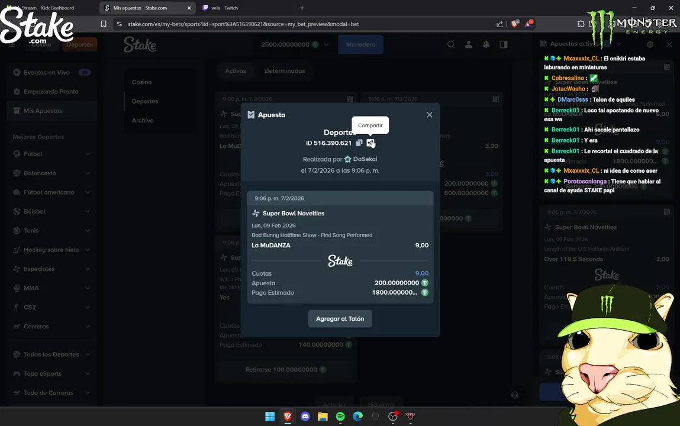Switch to Deportes in the top switcher
This screenshot has height=426, width=680.
(79, 44)
